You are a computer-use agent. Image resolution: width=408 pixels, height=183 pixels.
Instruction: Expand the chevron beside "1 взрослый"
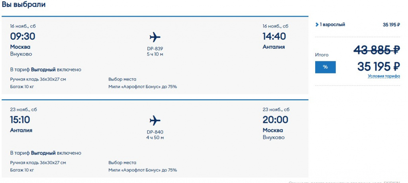tap(317, 25)
